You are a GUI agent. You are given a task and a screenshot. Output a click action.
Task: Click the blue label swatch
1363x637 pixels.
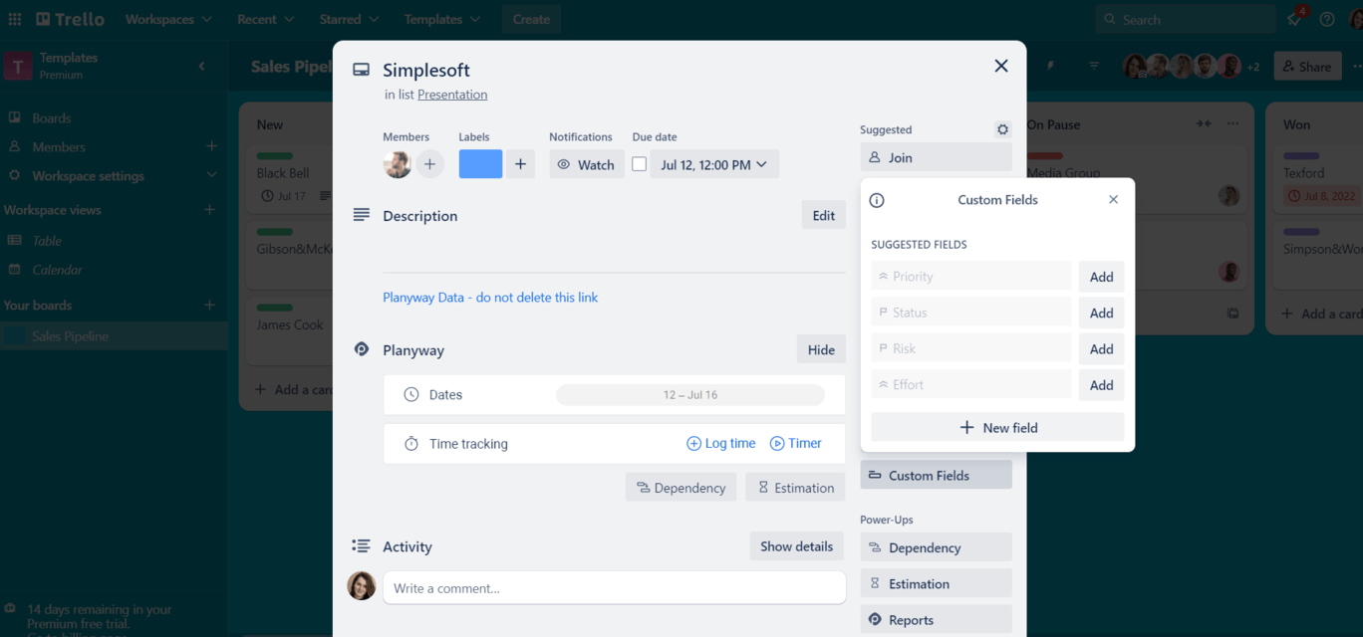pyautogui.click(x=480, y=164)
